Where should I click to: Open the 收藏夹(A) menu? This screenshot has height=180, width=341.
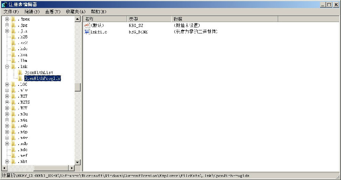coord(75,12)
